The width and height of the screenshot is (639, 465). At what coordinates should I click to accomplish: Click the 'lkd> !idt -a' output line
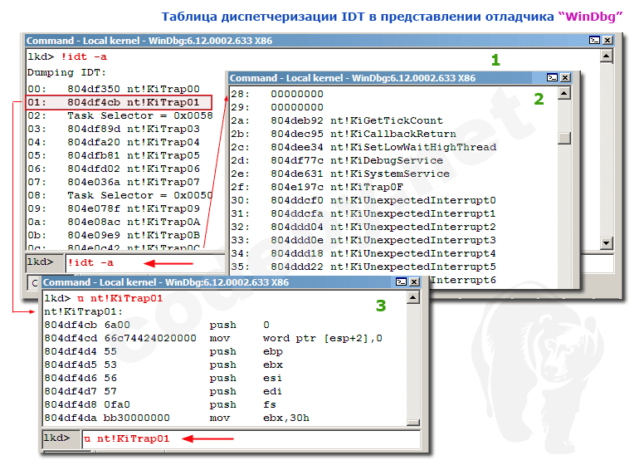point(67,56)
